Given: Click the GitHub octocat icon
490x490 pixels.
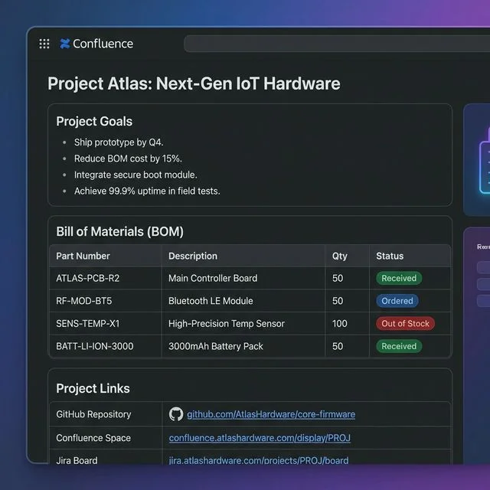Looking at the screenshot, I should tap(176, 414).
